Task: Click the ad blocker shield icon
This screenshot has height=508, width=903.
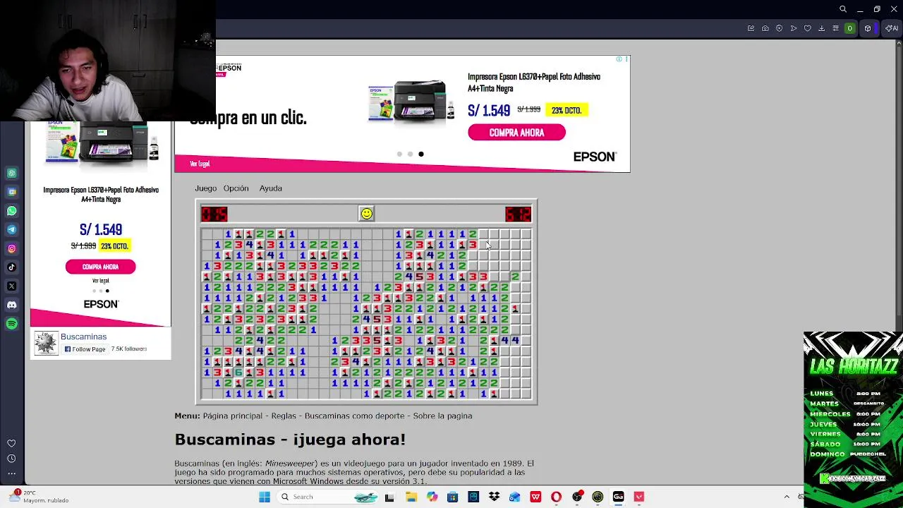Action: click(780, 28)
